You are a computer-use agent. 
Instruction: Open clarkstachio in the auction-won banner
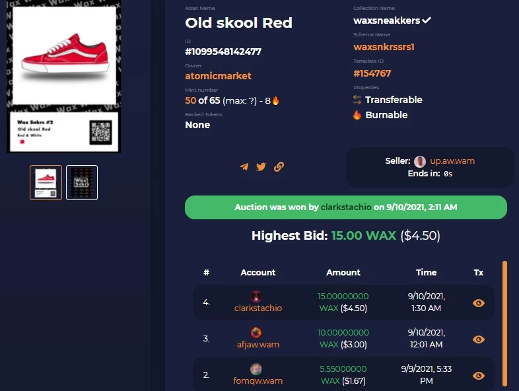point(346,207)
